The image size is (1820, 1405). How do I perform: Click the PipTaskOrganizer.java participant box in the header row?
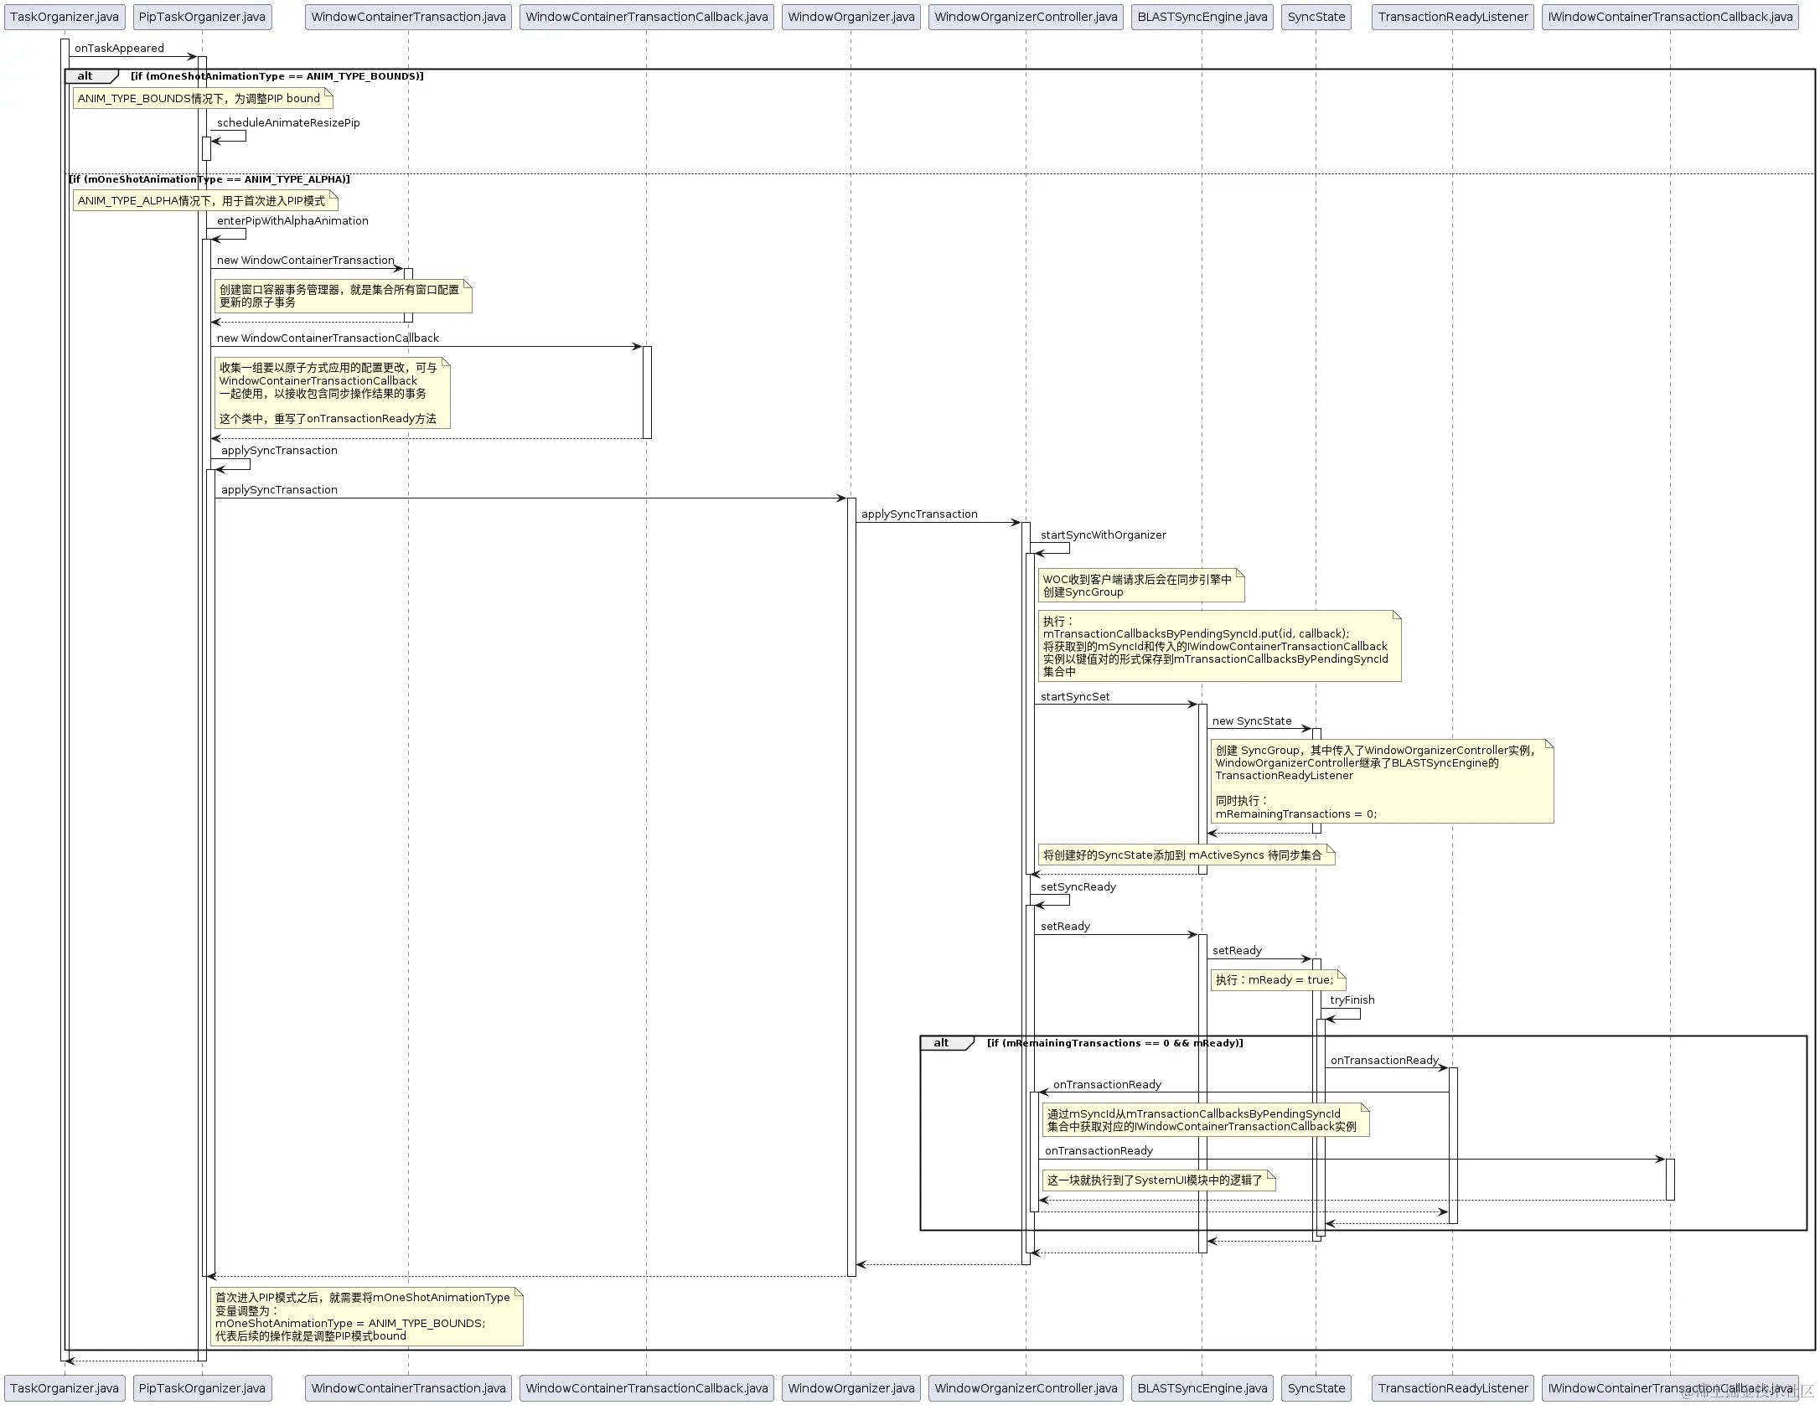coord(202,17)
